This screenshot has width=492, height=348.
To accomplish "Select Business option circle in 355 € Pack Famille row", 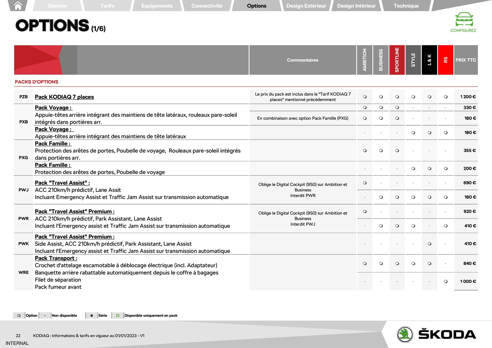I will 381,151.
